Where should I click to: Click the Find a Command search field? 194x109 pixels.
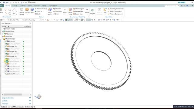click(x=171, y=6)
